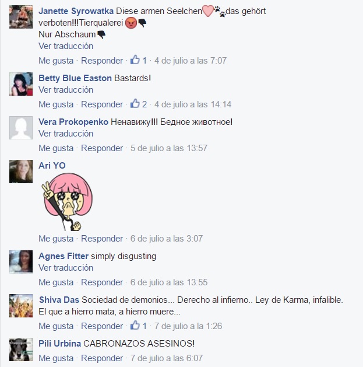
Task: Click timestamp 6 de julio a las 3:07
Action: [x=167, y=239]
